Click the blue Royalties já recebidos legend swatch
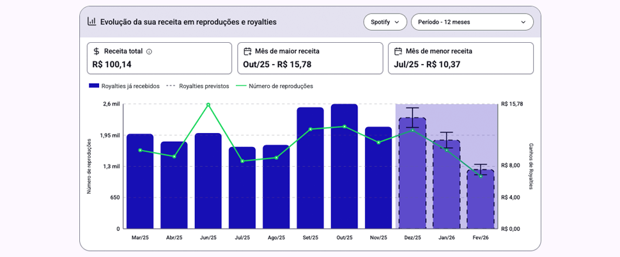 coord(94,86)
